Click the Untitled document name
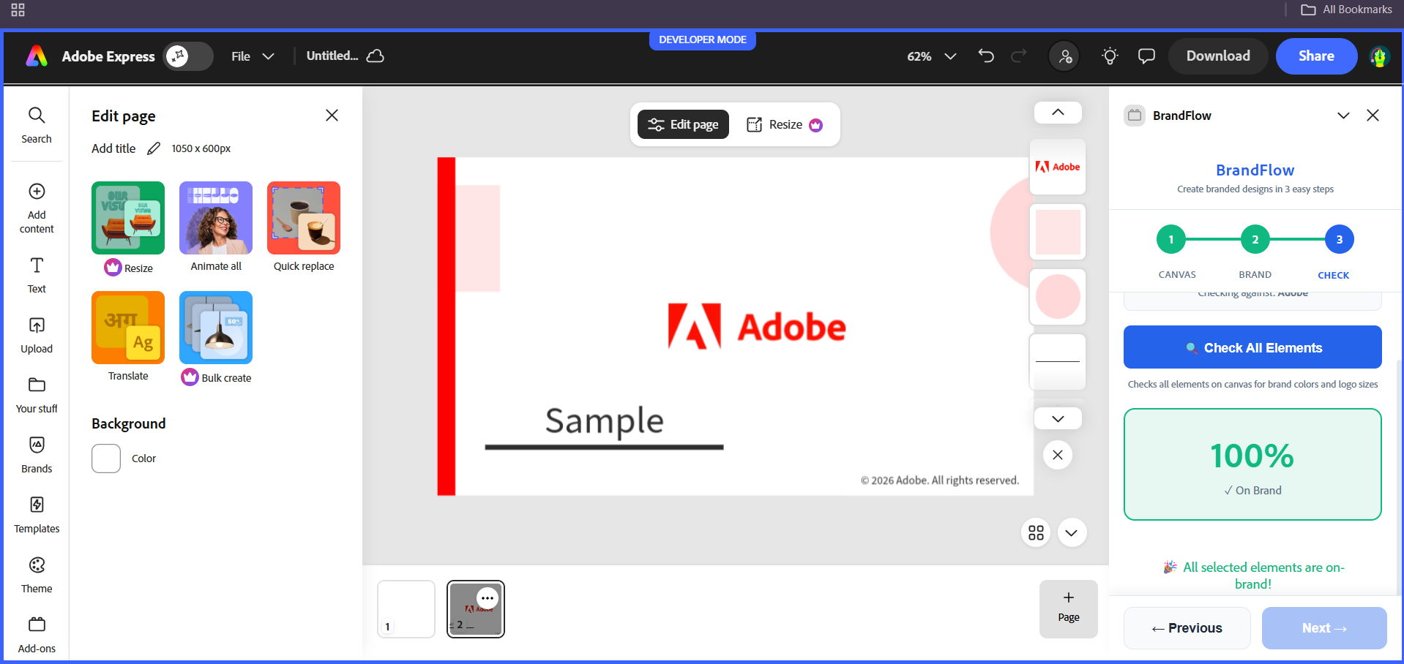This screenshot has width=1404, height=664. pos(332,56)
